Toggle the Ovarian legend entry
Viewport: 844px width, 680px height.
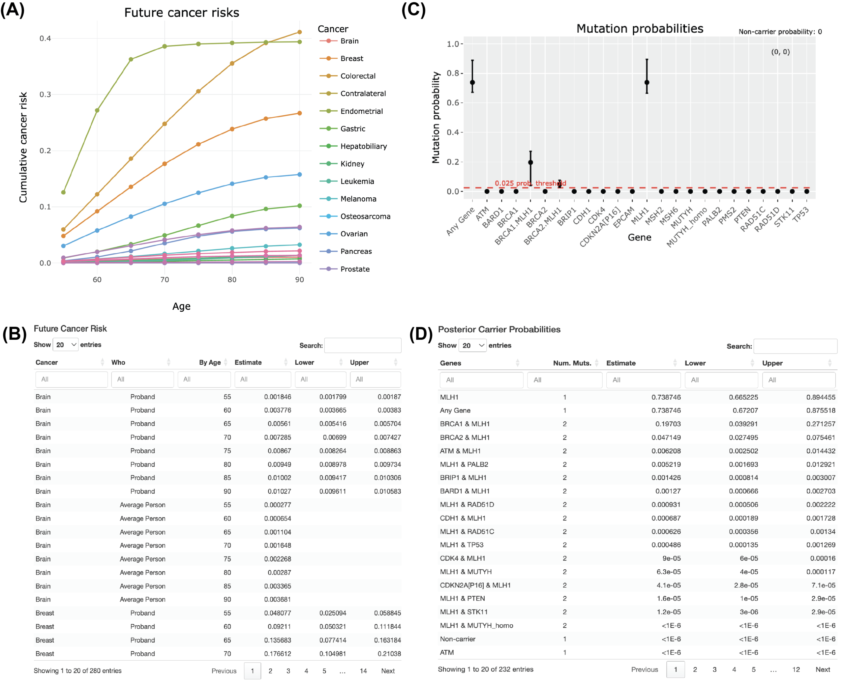[344, 234]
